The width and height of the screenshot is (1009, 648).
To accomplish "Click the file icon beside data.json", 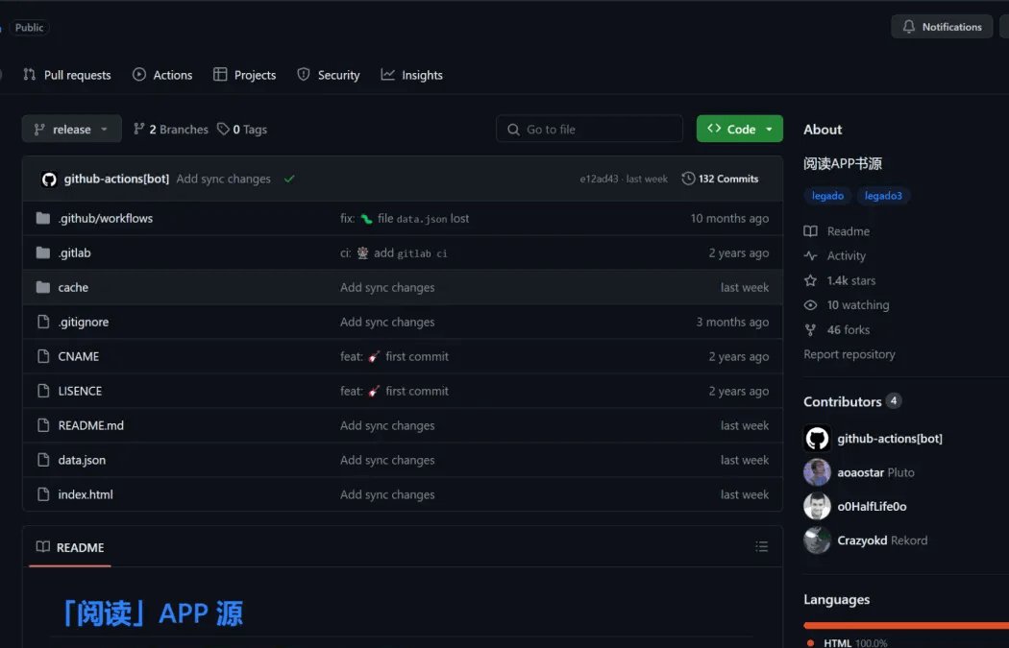I will (43, 460).
